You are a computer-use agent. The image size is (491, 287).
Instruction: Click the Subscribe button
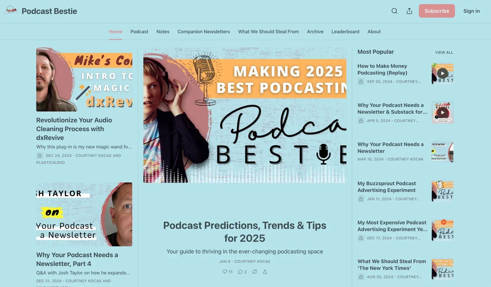pyautogui.click(x=437, y=11)
